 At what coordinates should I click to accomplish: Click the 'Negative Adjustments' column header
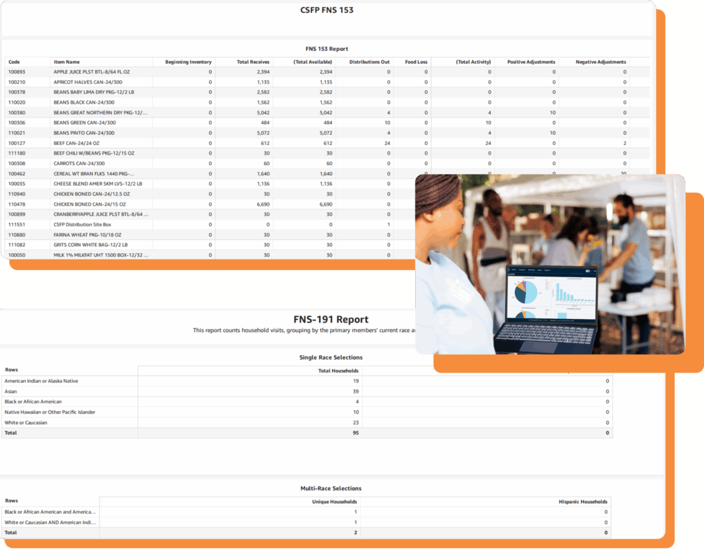tap(601, 62)
